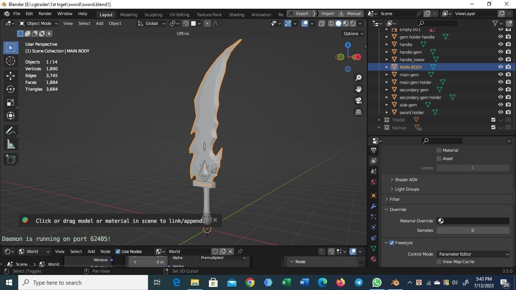Expand the backup collection
The image size is (516, 290).
[x=379, y=128]
